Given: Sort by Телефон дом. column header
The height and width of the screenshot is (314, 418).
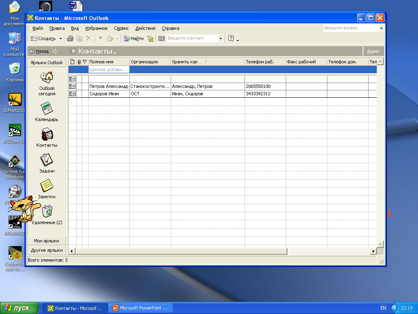Looking at the screenshot, I should pyautogui.click(x=348, y=62).
